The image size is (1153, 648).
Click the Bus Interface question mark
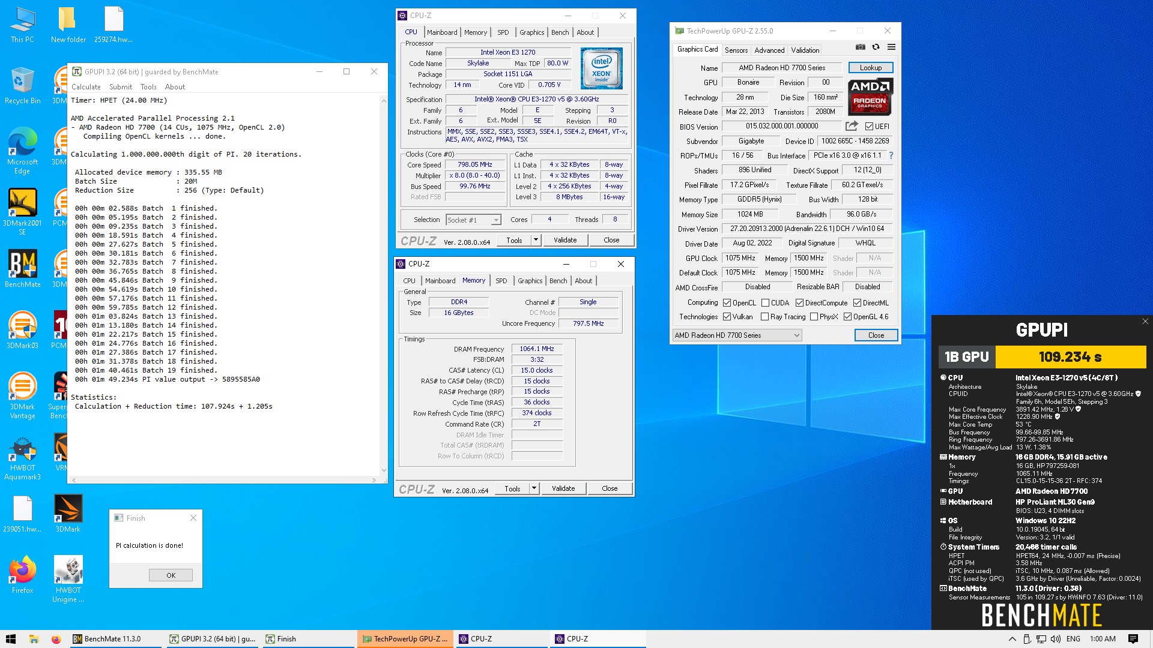pyautogui.click(x=891, y=155)
